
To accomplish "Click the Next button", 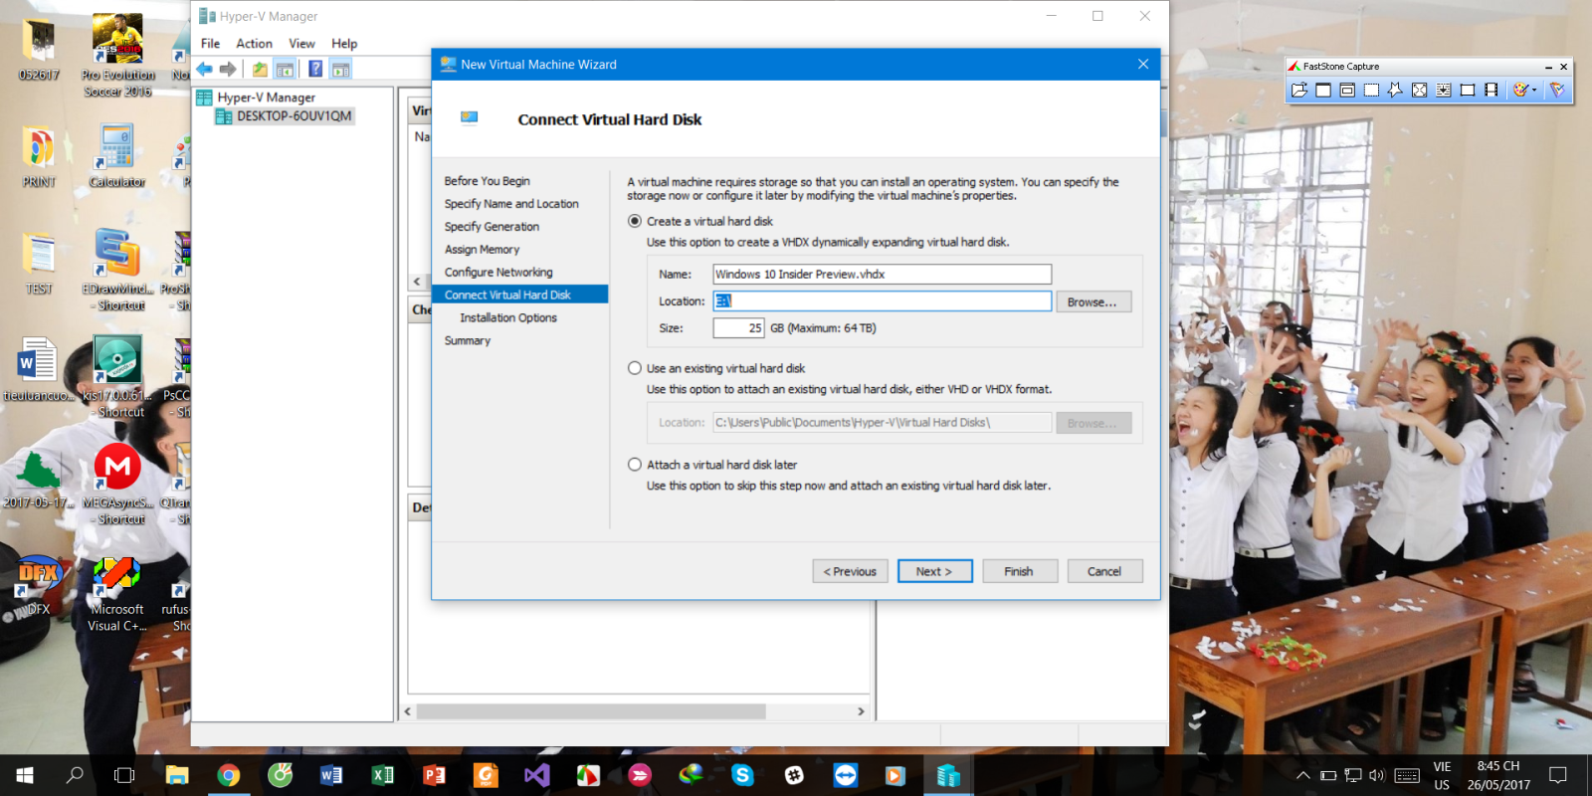I will [x=935, y=571].
